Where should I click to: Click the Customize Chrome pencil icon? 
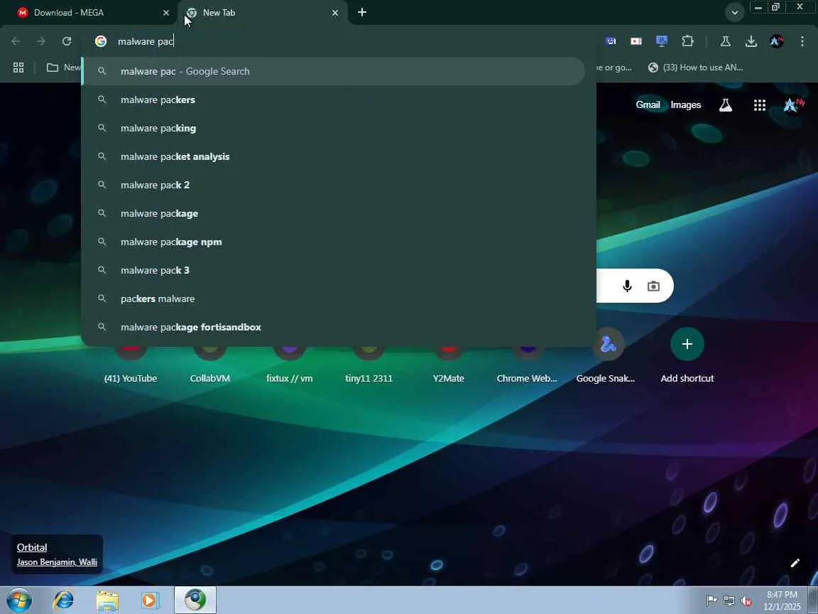[795, 563]
